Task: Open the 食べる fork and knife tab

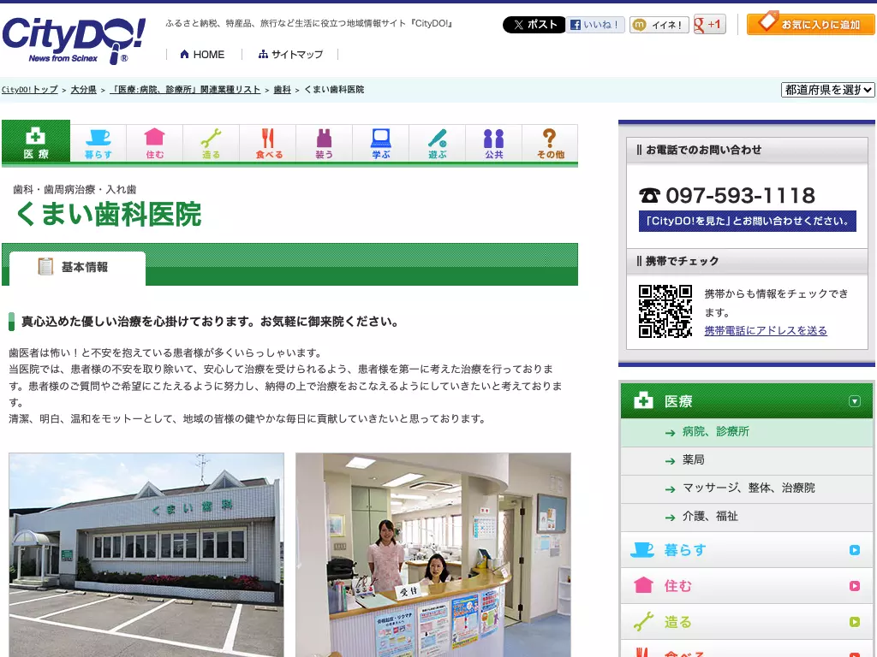Action: click(x=268, y=144)
